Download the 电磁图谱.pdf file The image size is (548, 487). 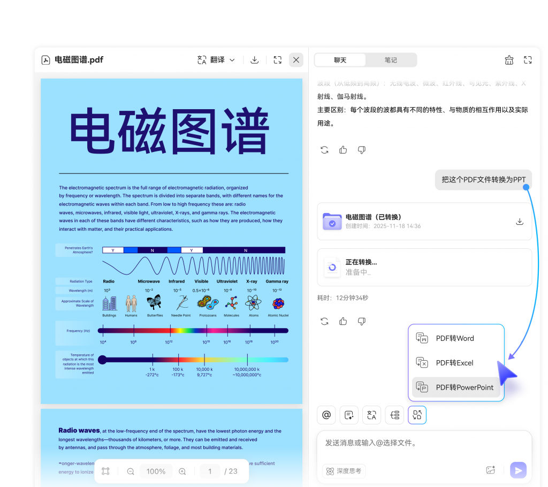(x=255, y=59)
